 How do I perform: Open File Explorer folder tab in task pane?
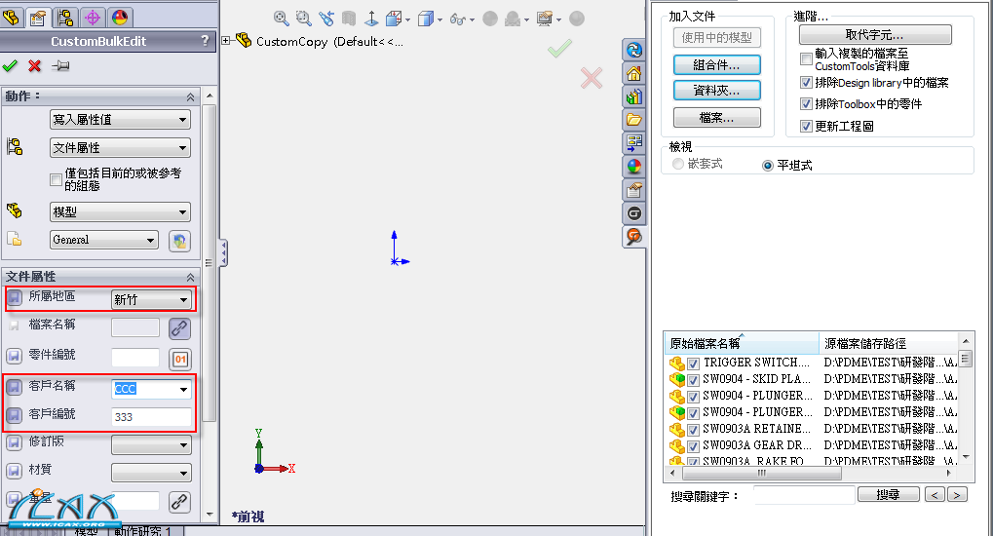pos(634,120)
